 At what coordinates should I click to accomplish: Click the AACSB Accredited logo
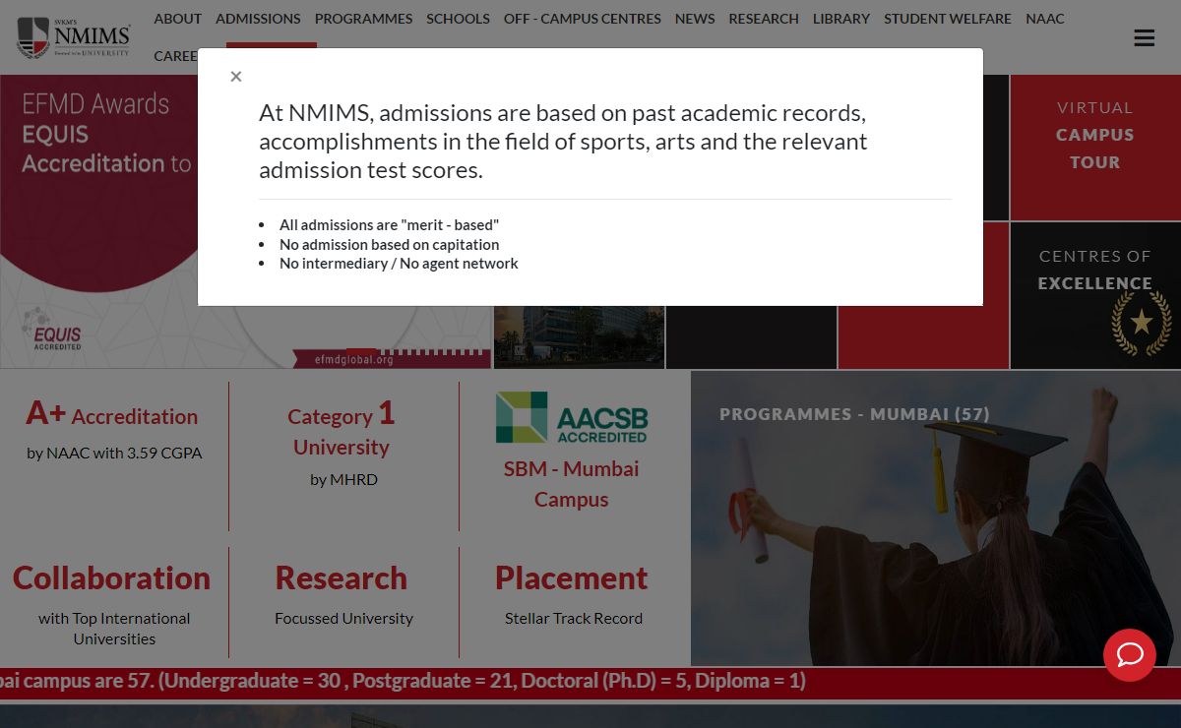click(x=572, y=417)
